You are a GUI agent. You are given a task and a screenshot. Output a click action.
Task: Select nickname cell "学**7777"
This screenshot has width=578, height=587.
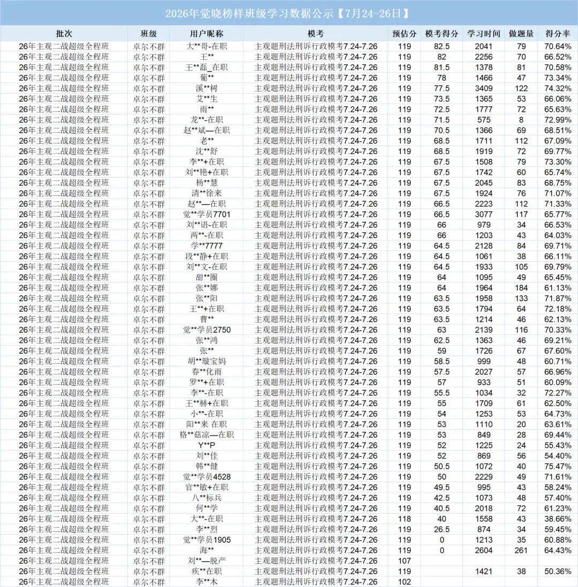click(207, 246)
